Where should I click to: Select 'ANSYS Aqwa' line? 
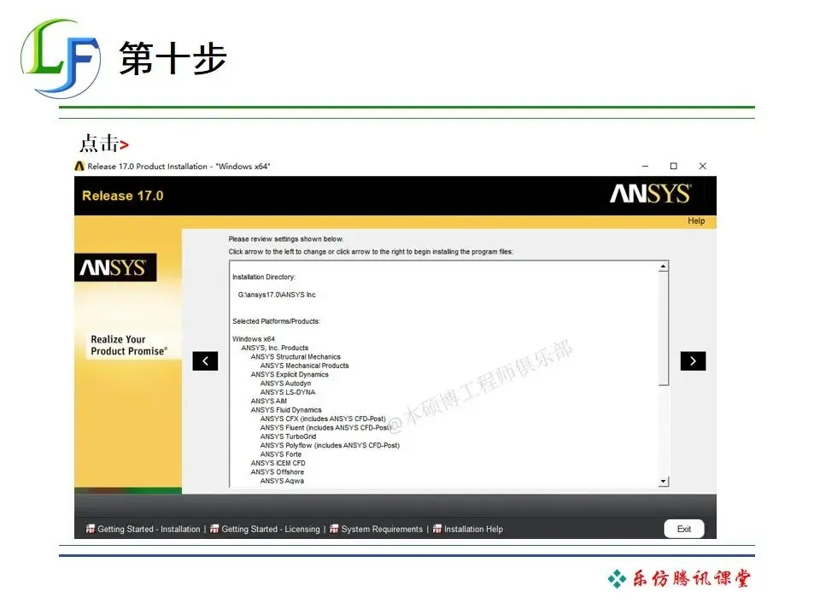click(282, 481)
